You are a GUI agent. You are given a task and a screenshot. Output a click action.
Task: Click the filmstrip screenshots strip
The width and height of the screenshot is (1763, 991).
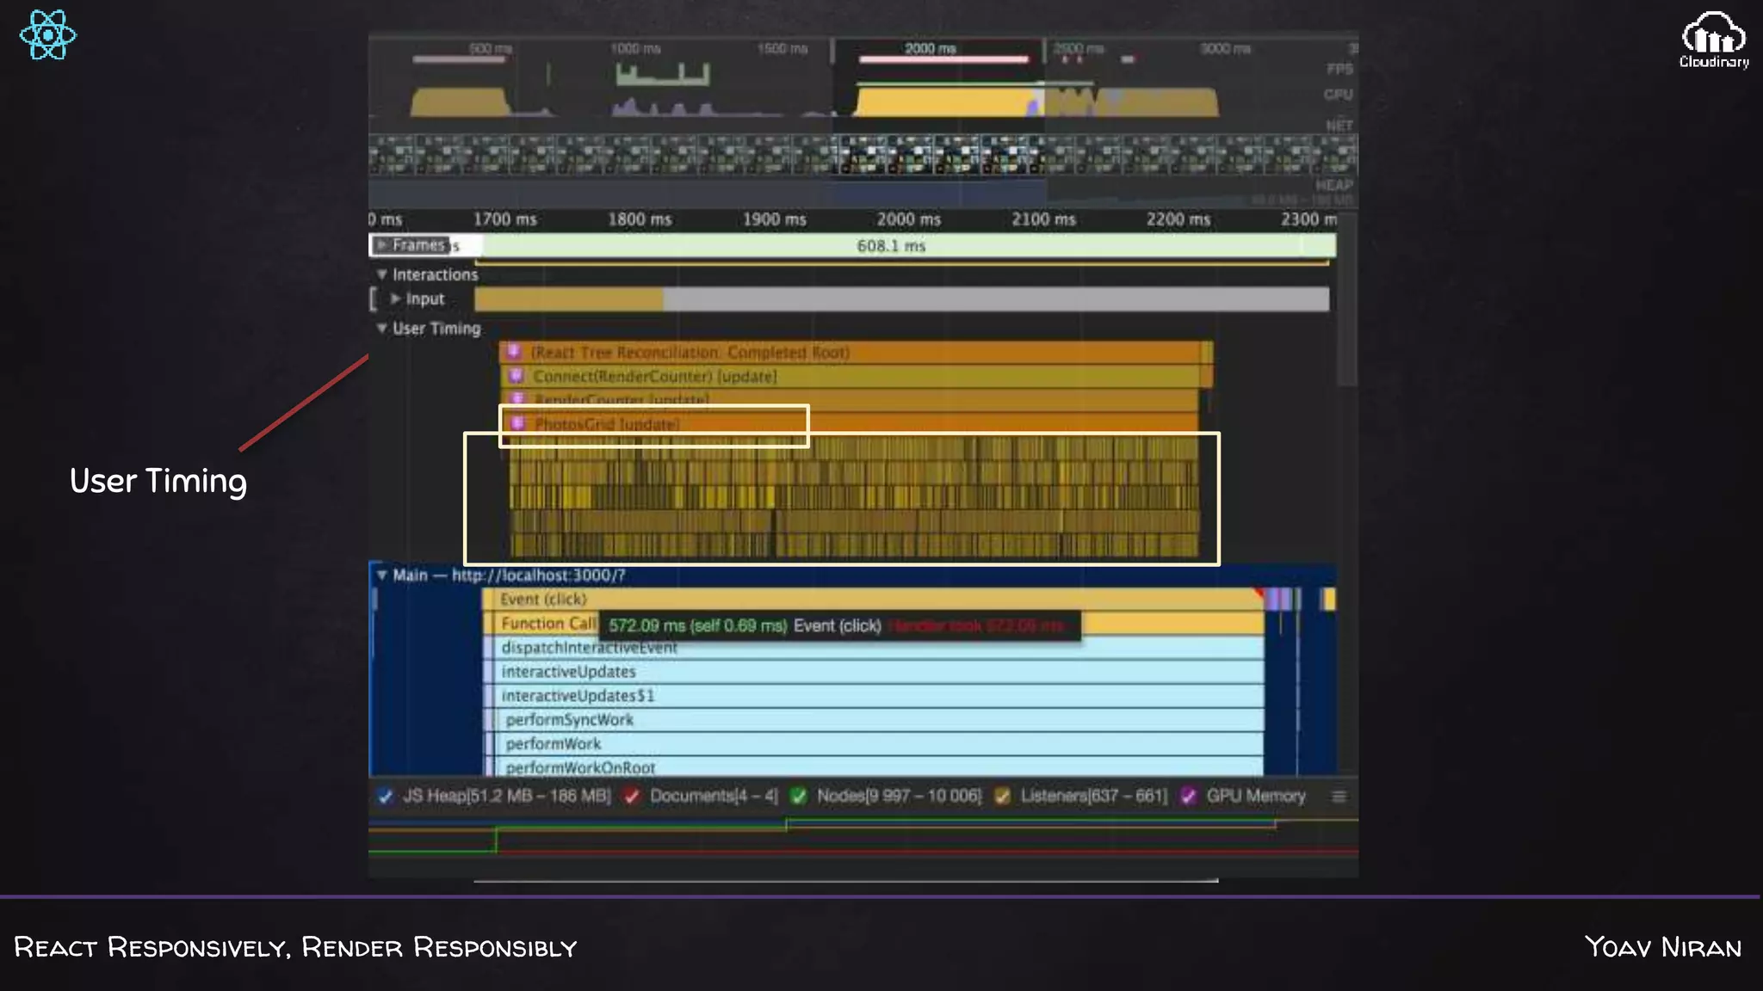(x=863, y=154)
